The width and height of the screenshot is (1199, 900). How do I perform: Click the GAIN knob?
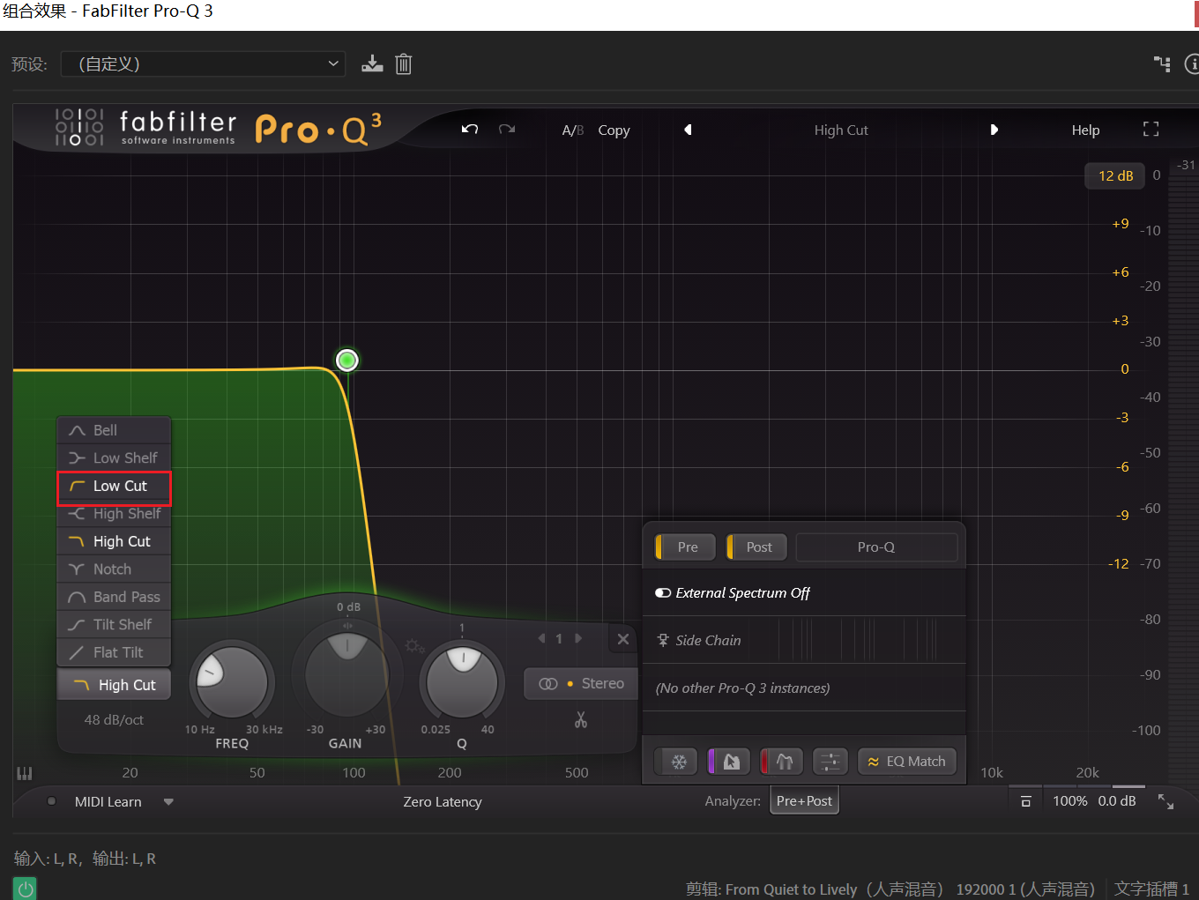[x=346, y=674]
